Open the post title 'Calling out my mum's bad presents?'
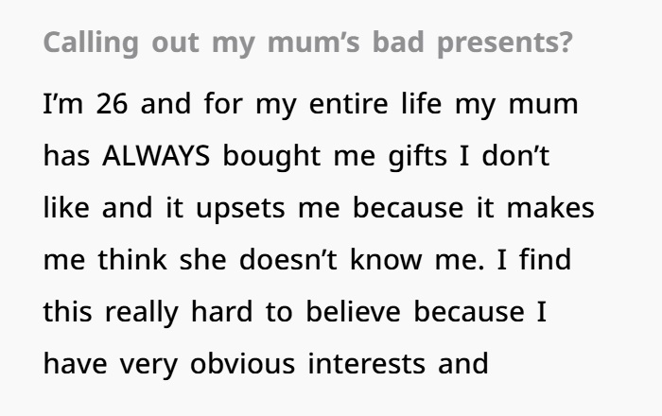662x416 pixels. click(307, 44)
